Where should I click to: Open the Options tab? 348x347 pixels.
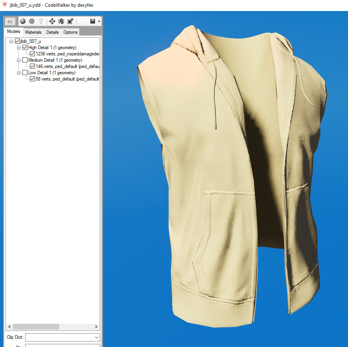pyautogui.click(x=70, y=32)
